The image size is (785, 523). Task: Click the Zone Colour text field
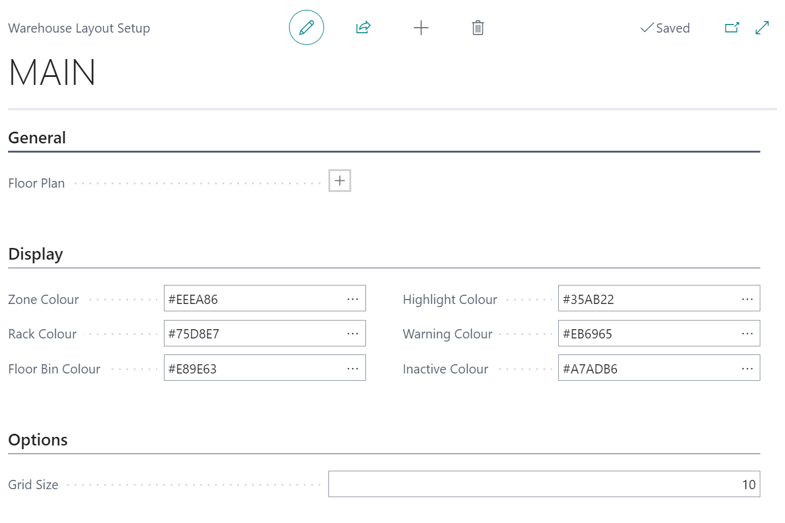pos(253,299)
